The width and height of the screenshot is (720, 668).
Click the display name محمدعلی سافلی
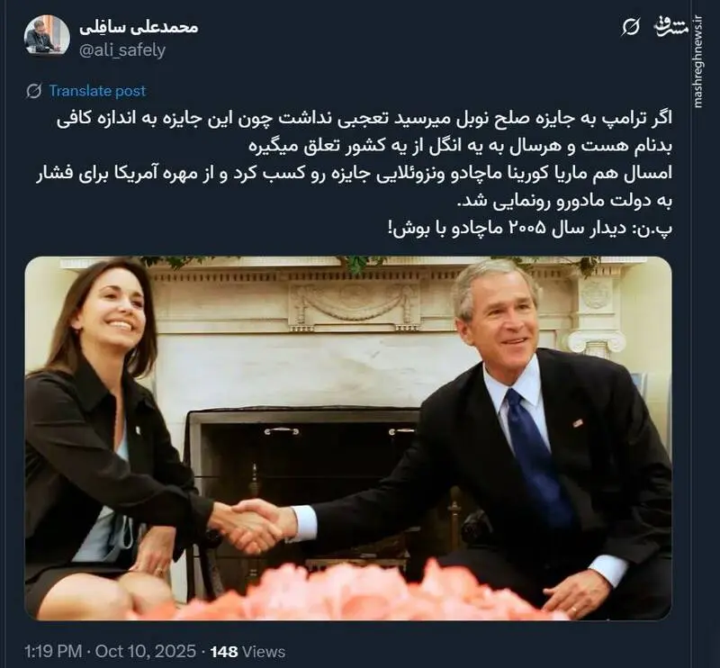[x=139, y=27]
